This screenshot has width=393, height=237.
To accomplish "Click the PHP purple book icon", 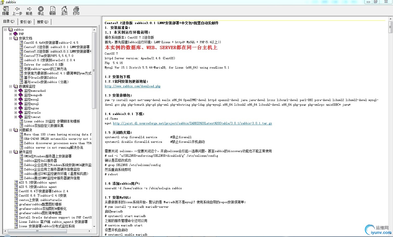I will coord(16,34).
